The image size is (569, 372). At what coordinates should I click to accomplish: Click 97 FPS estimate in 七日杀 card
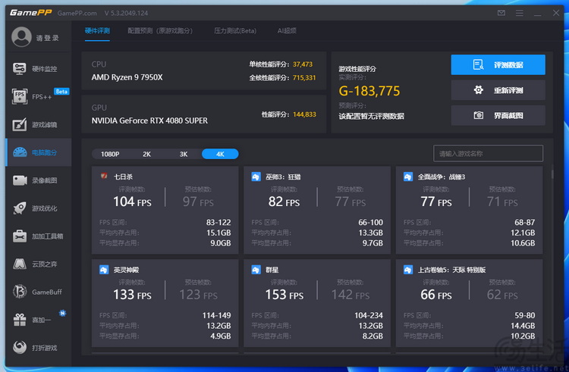(198, 202)
